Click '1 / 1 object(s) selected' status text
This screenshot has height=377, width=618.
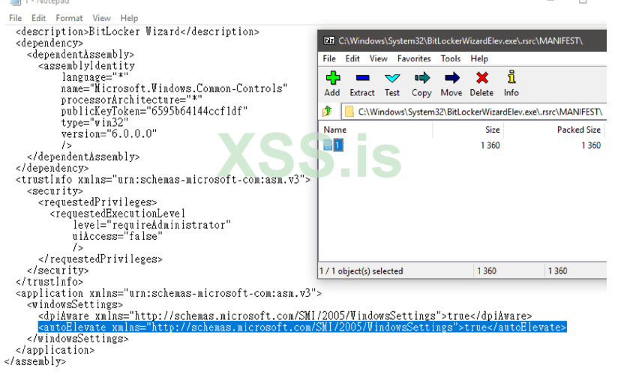click(361, 271)
